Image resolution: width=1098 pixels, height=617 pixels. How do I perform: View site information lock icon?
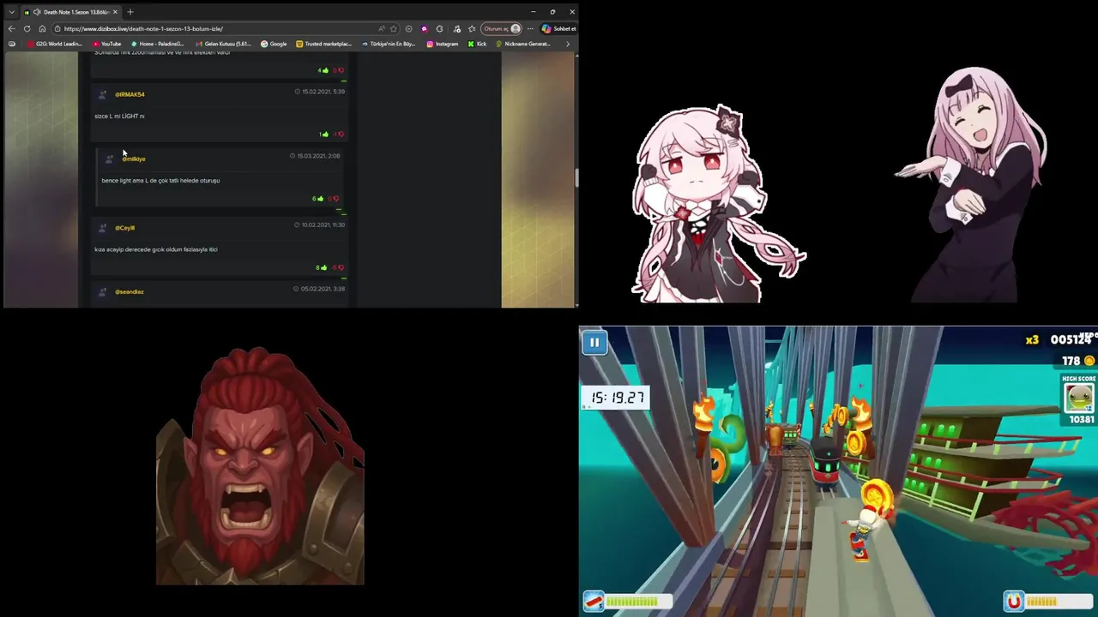(x=57, y=28)
